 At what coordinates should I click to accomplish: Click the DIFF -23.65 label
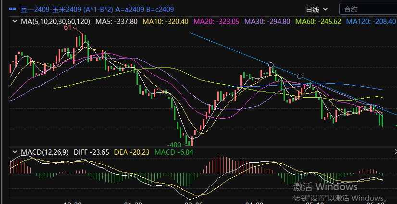92,152
